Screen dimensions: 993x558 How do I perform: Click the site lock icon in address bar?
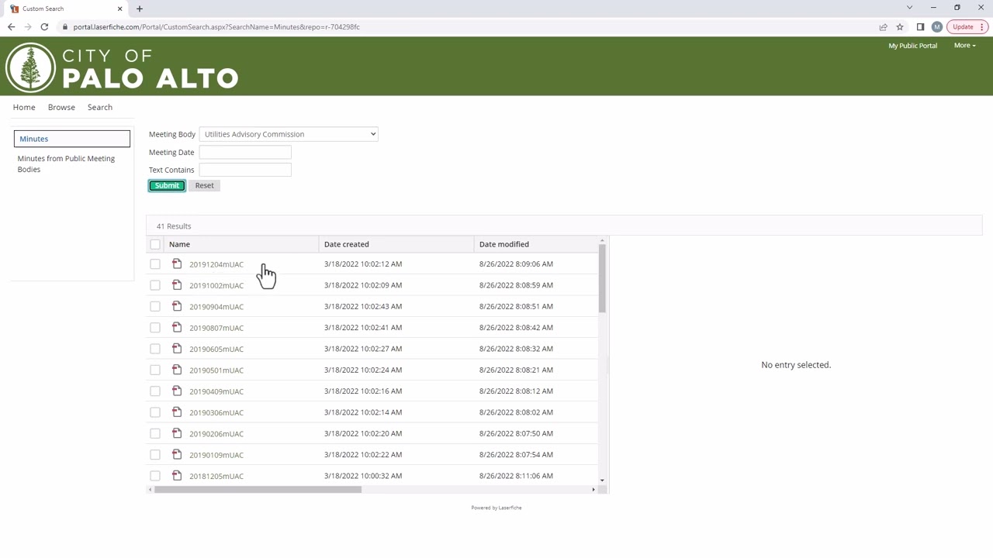[66, 26]
